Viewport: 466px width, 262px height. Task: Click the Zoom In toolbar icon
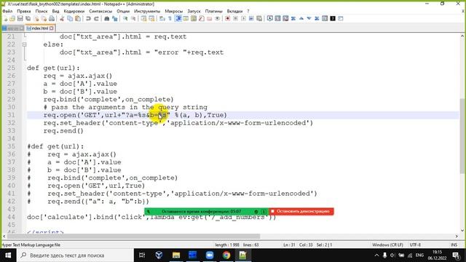pos(125,18)
